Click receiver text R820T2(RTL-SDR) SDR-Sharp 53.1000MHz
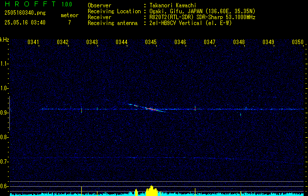 [202, 17]
